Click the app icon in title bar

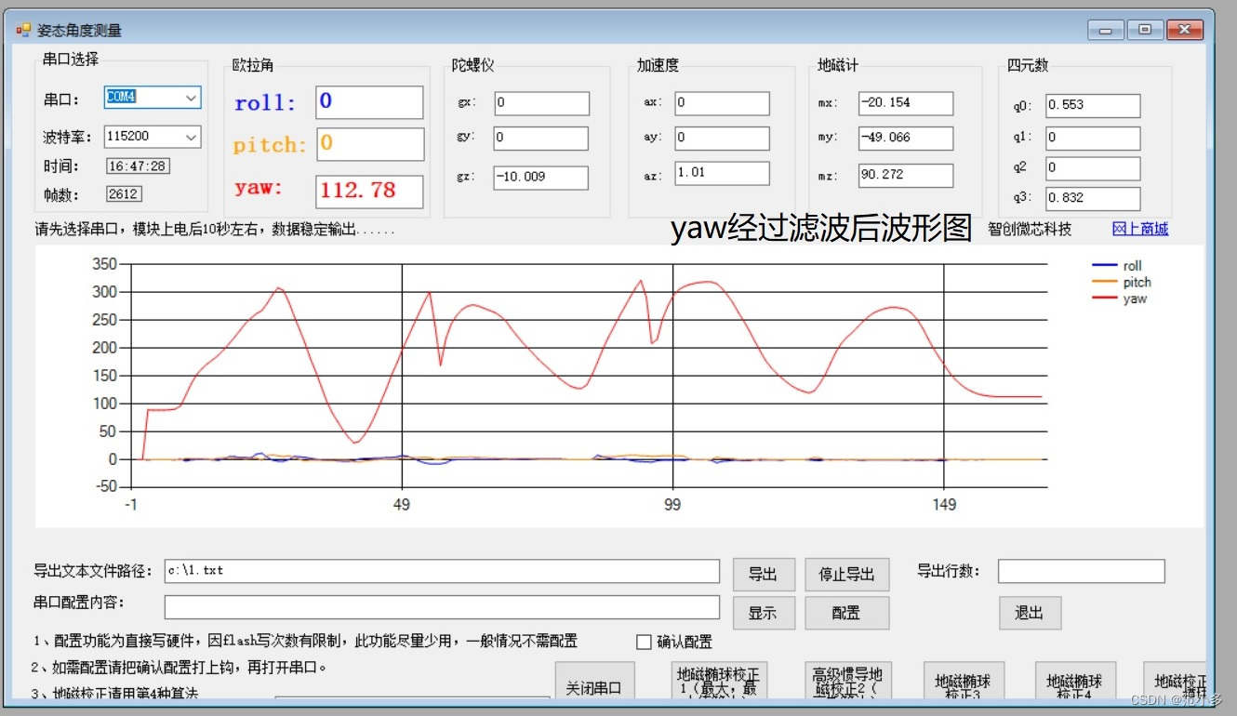(23, 30)
